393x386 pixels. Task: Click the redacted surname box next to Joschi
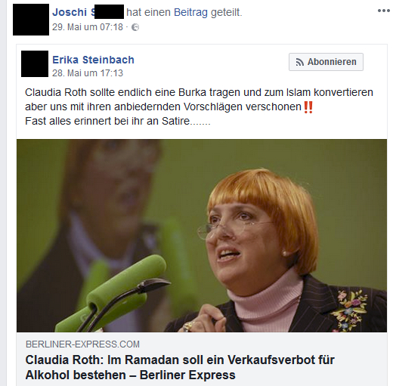point(109,11)
